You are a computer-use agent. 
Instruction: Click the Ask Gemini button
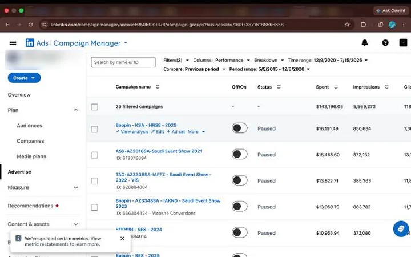390,10
